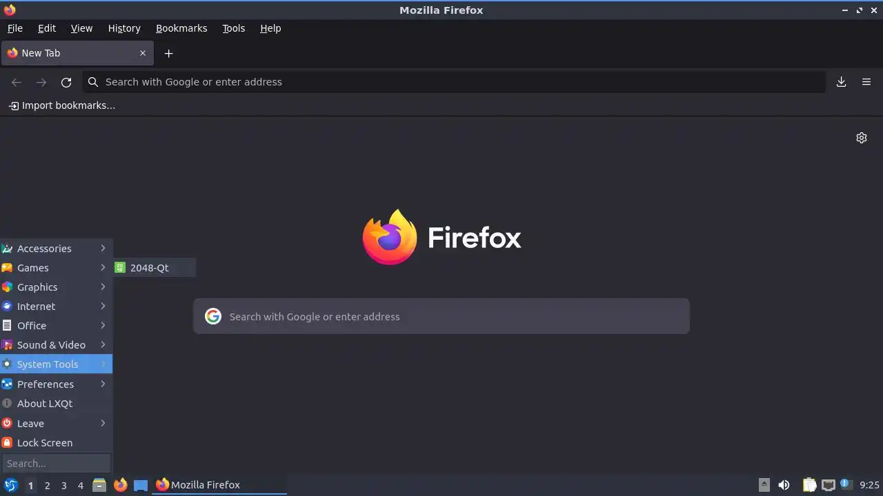Open the clipboard manager tray icon
Viewport: 883px width, 496px height.
tap(810, 485)
